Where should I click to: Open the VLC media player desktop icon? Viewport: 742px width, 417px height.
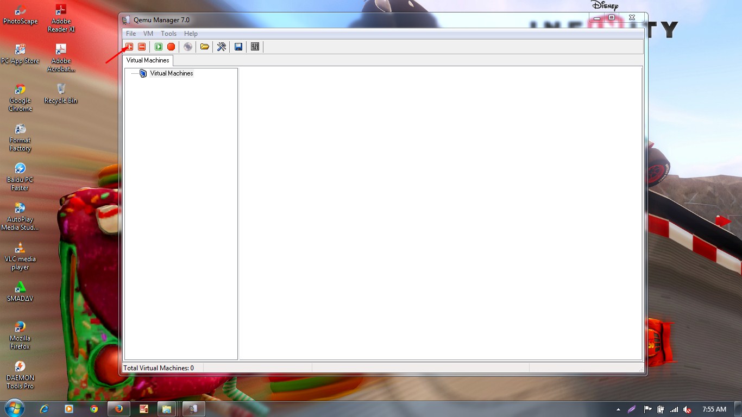(20, 256)
